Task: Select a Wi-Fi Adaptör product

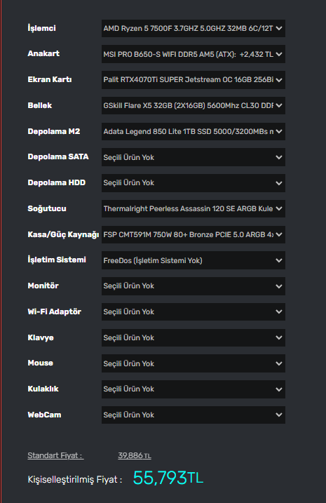Action: point(193,311)
